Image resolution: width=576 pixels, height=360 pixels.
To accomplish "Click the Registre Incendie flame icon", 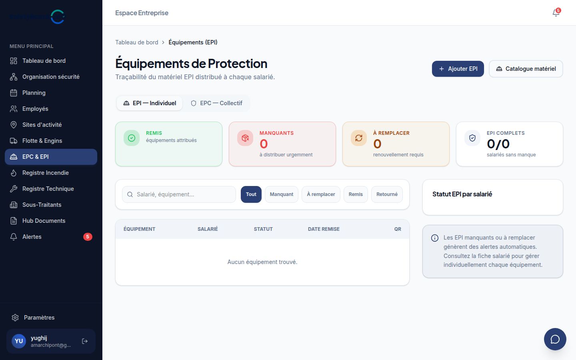I will click(x=14, y=173).
